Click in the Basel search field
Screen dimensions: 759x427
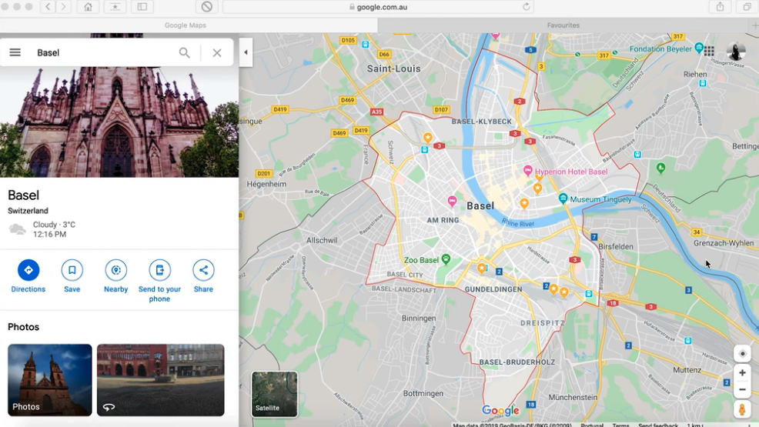coord(104,53)
